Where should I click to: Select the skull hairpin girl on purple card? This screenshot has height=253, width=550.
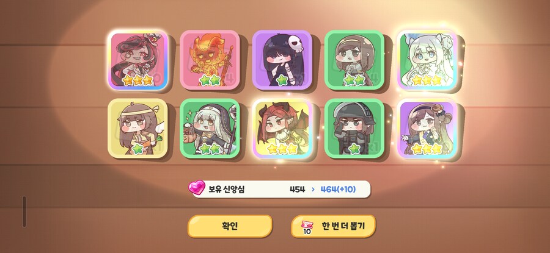[x=282, y=60]
